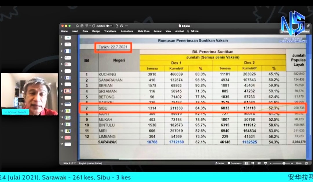
Task: Click the Print icon in title bar
Action: coord(121,26)
